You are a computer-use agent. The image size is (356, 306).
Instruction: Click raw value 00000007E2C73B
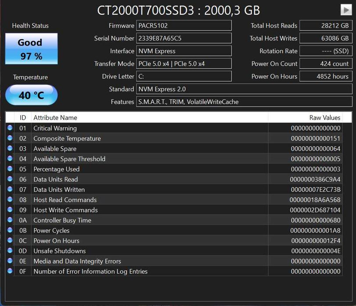316,190
